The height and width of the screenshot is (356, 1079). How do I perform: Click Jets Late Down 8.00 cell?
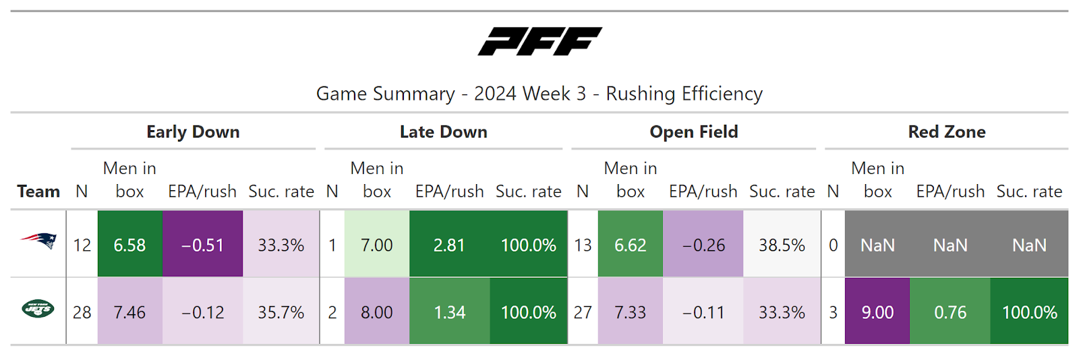(376, 312)
